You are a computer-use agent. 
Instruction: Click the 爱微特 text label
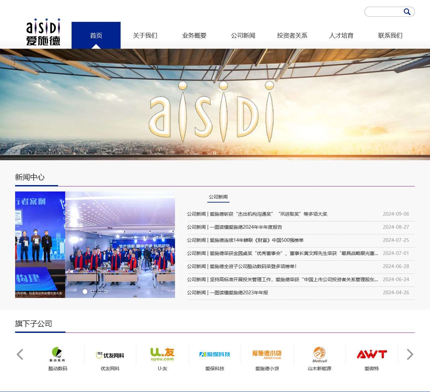pyautogui.click(x=372, y=368)
